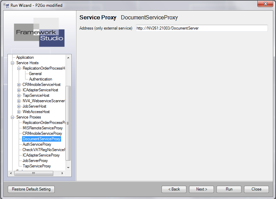Click the Close button at bottom
The image size is (276, 199).
[256, 189]
